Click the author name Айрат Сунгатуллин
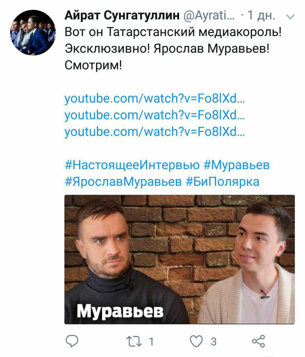Screen dimensions: 305x357 (x=122, y=16)
